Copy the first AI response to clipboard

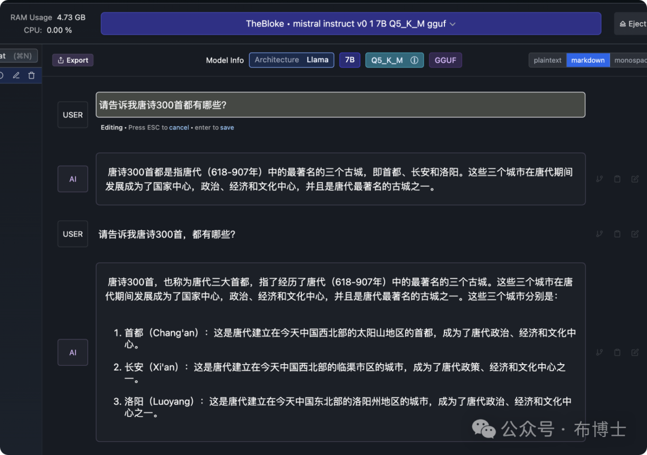coord(617,179)
